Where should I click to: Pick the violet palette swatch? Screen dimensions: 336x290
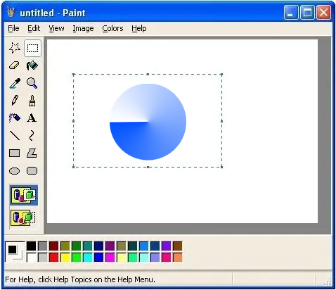[x=167, y=246]
